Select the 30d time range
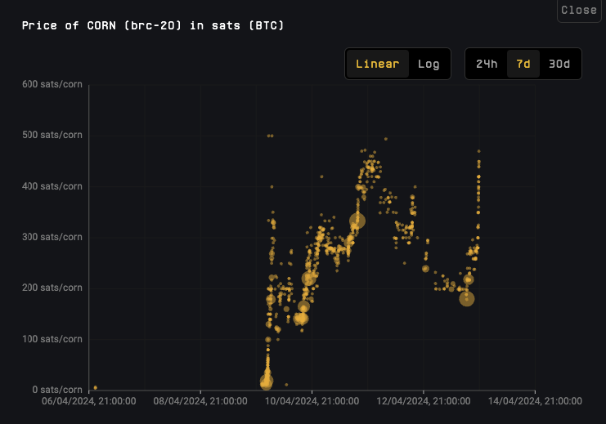Viewport: 606px width, 424px height. (x=559, y=64)
